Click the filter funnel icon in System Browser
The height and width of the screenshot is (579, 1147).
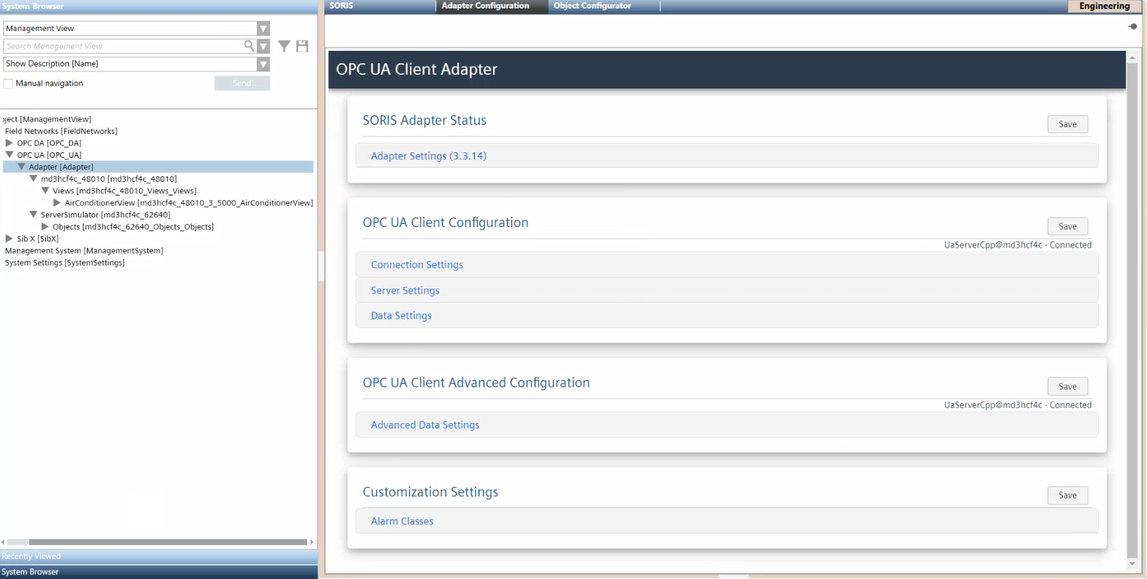(x=284, y=47)
